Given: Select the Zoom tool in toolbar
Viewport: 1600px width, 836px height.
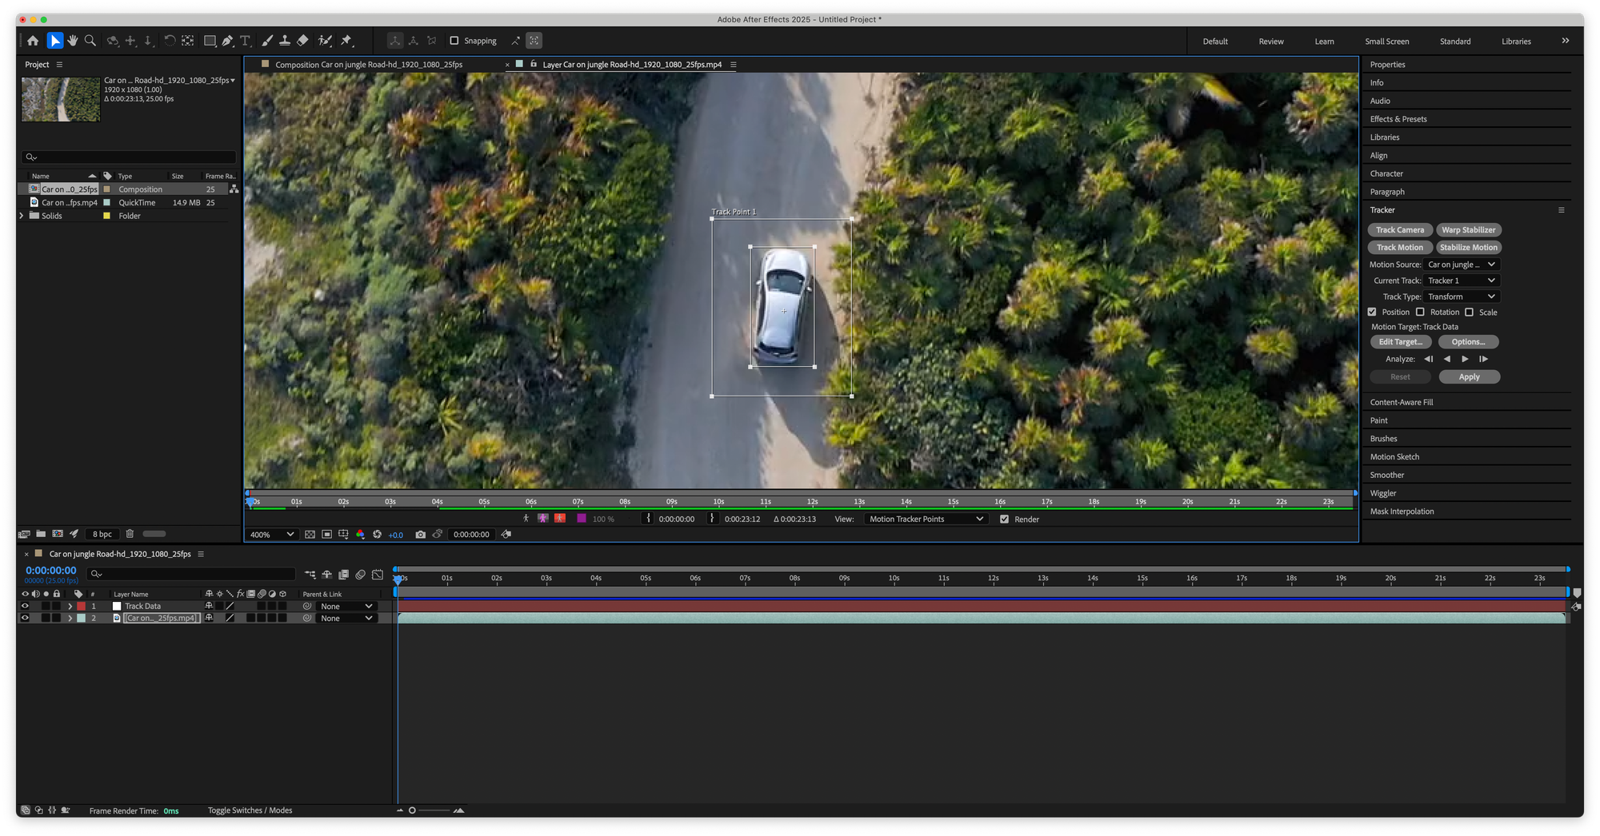Looking at the screenshot, I should (x=90, y=41).
